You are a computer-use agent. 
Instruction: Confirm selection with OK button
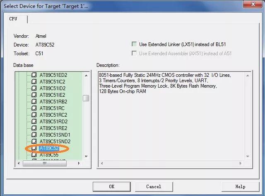point(111,187)
